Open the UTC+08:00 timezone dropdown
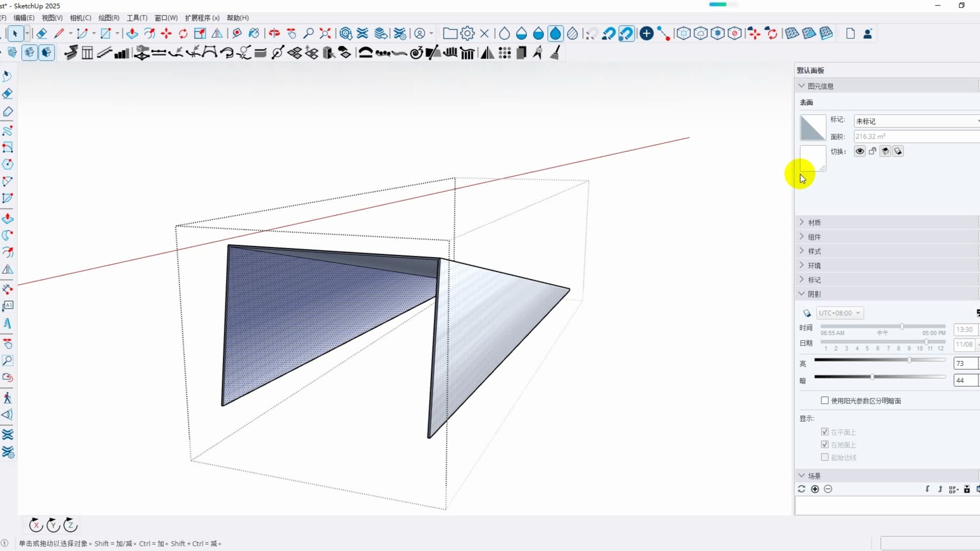 click(839, 313)
